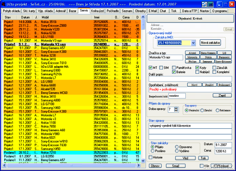The width and height of the screenshot is (236, 171).
Task: Tick the Záručák checkbox
Action: coord(214,68)
